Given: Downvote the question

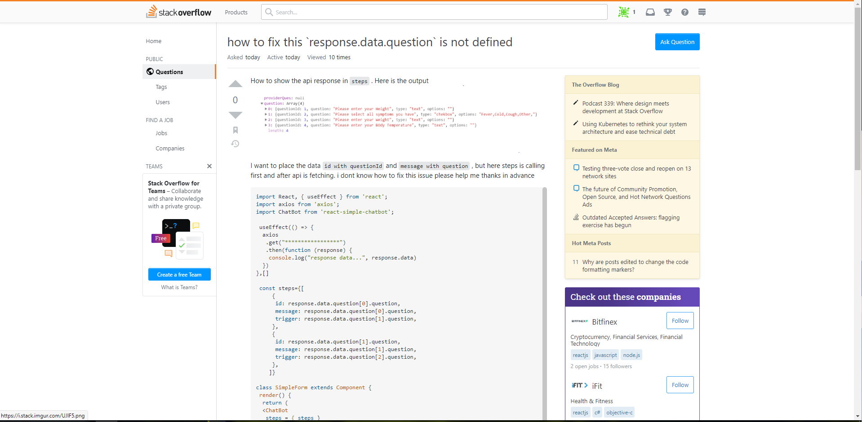Looking at the screenshot, I should (x=235, y=115).
